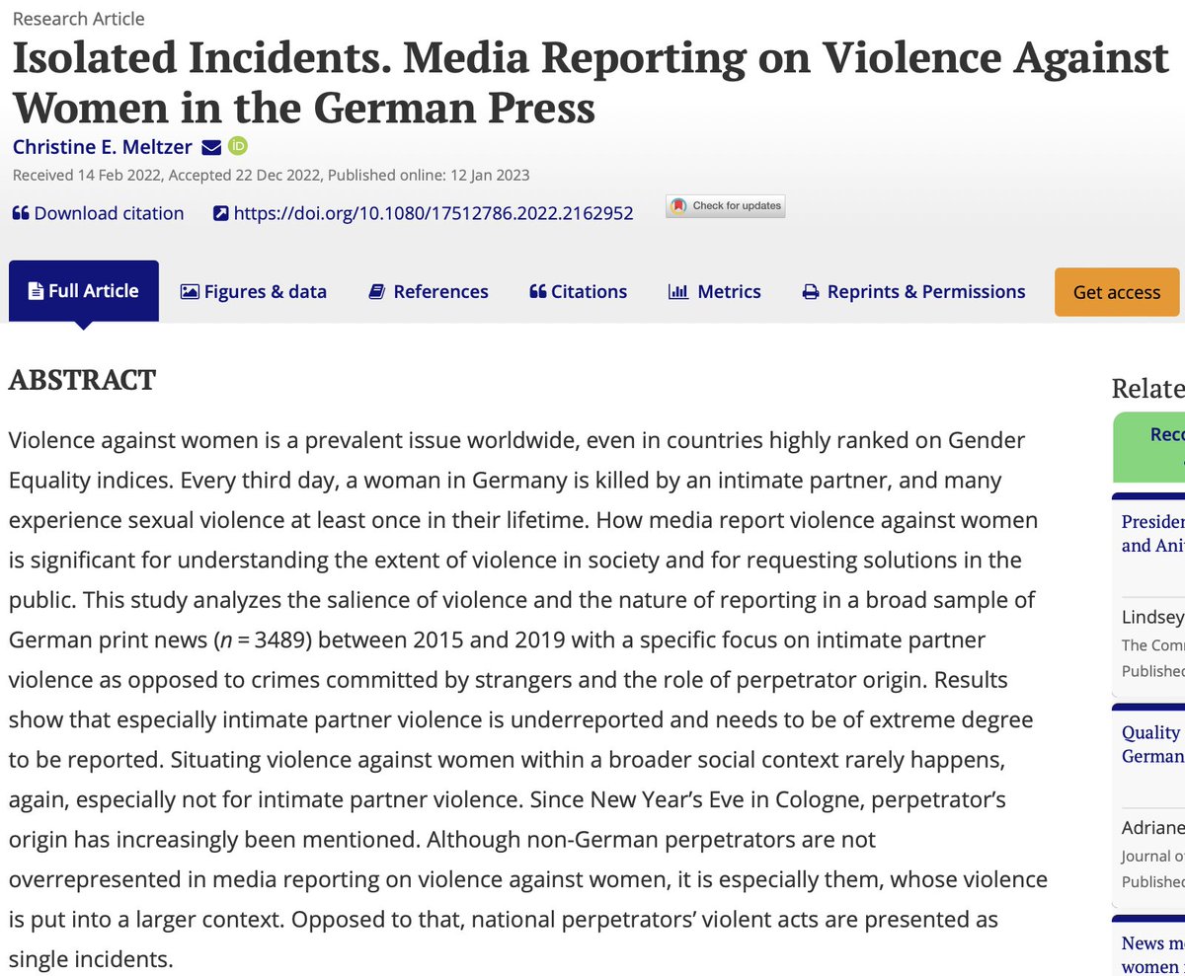
Task: Open the related 'Quality' German article link
Action: pyautogui.click(x=1152, y=744)
